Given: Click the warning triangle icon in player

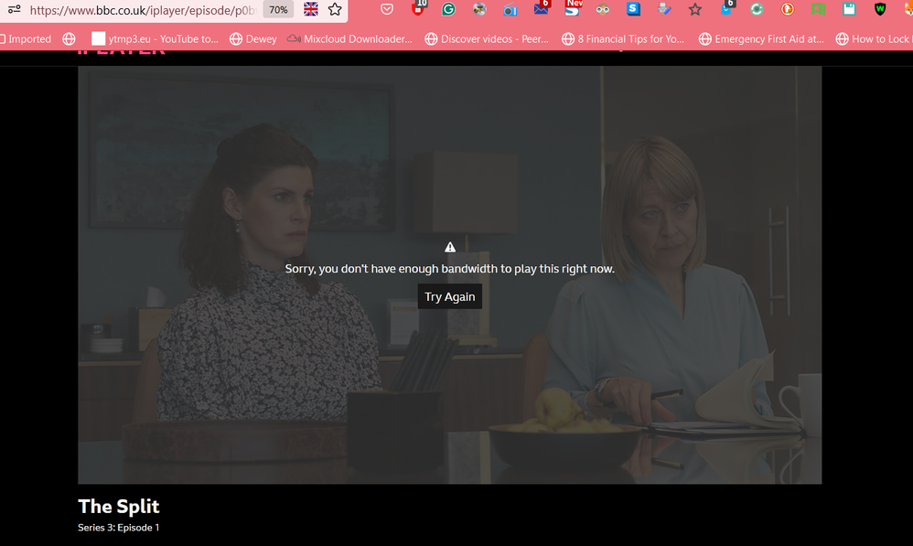Looking at the screenshot, I should [x=450, y=247].
